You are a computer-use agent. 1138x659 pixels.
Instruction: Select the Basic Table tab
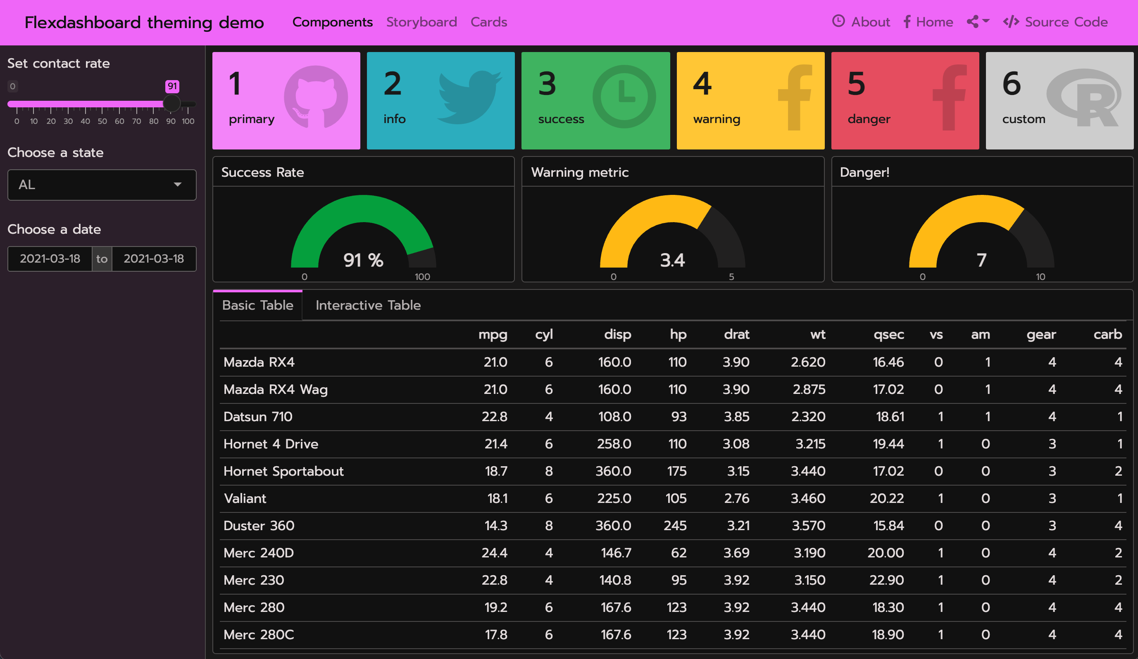click(x=257, y=305)
